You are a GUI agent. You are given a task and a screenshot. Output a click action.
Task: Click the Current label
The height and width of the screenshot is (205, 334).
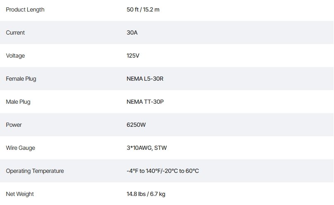(15, 33)
